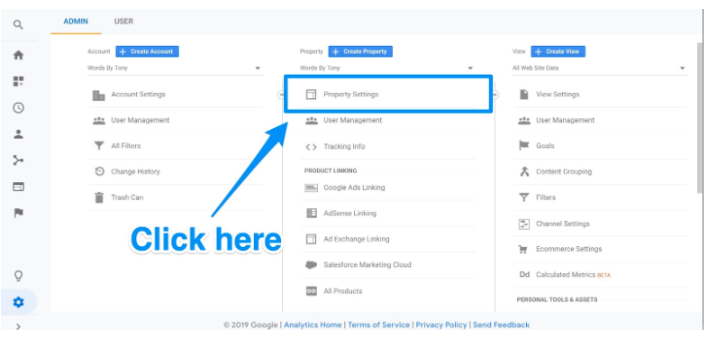Click the Create Property button
Image resolution: width=708 pixels, height=348 pixels.
[360, 51]
